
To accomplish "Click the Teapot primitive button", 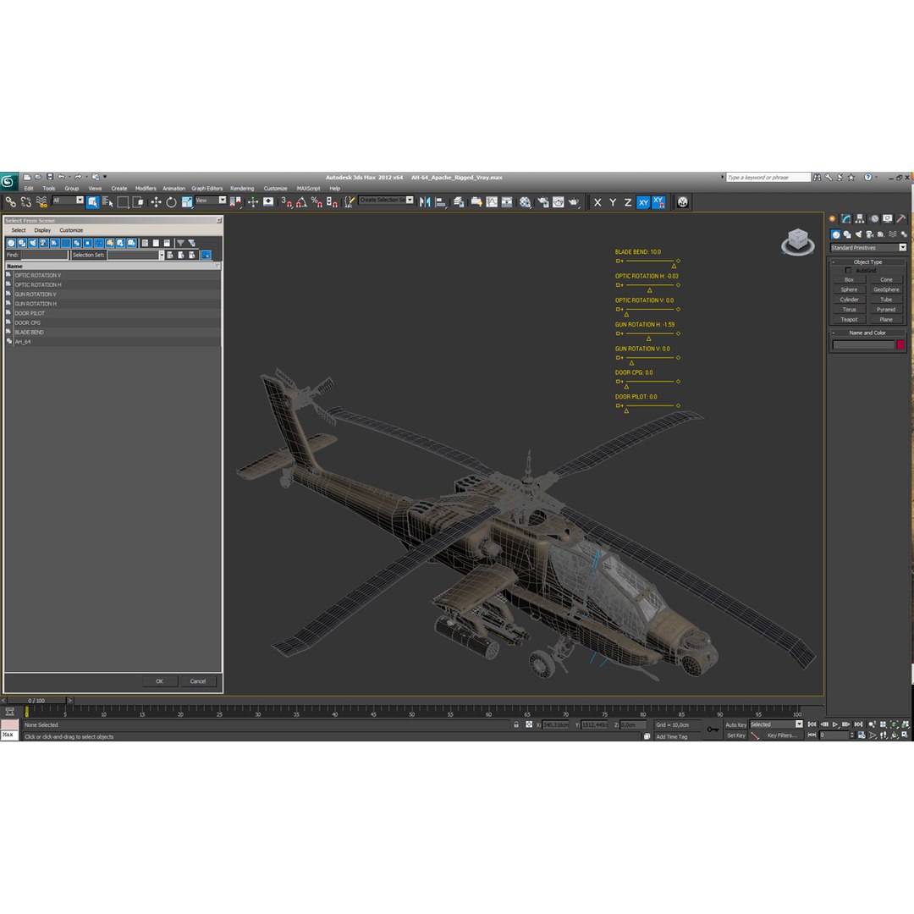I will pos(850,319).
